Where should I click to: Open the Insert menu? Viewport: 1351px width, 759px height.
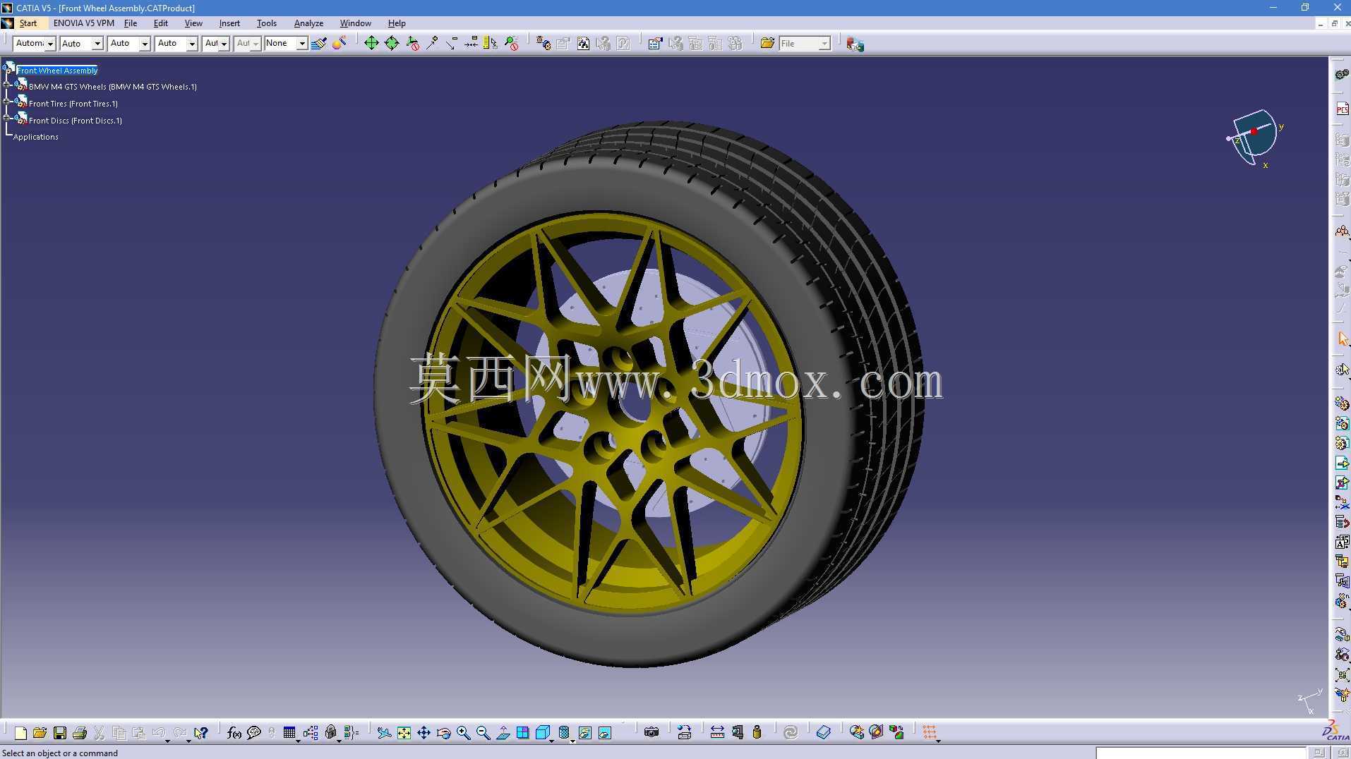pos(229,23)
